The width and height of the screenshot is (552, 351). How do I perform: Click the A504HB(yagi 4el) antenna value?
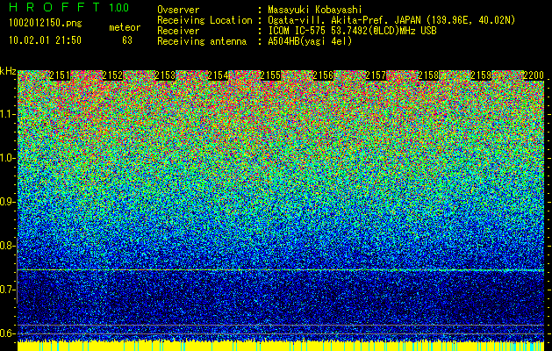[x=310, y=41]
